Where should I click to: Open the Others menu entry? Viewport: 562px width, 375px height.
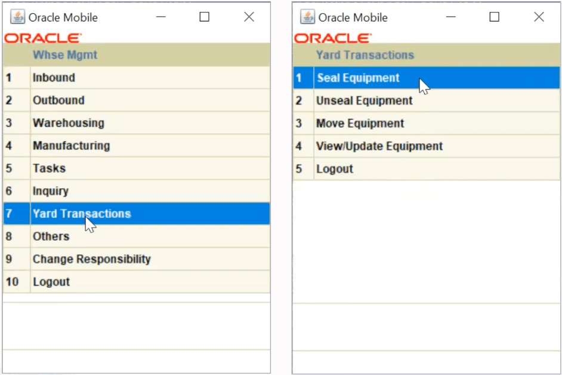[137, 236]
